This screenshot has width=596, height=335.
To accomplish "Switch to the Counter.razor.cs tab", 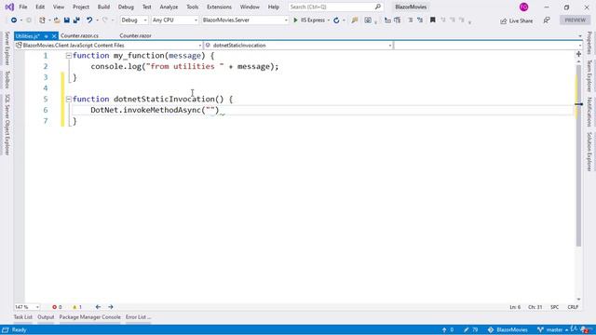I will pos(79,35).
